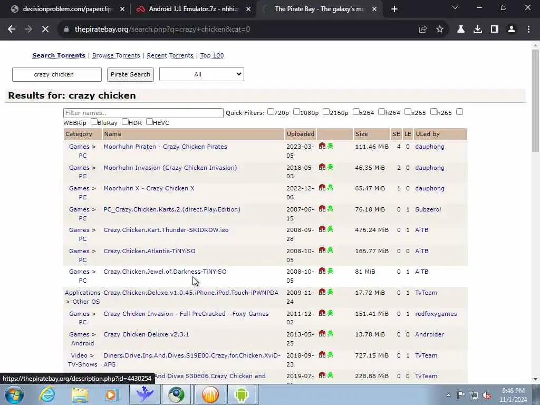Image resolution: width=540 pixels, height=405 pixels.
Task: Click magnet icon for Crazy.Chicken.Karts.2 row
Action: [322, 208]
